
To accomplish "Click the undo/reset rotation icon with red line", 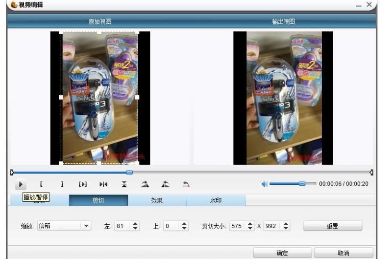I will point(186,184).
